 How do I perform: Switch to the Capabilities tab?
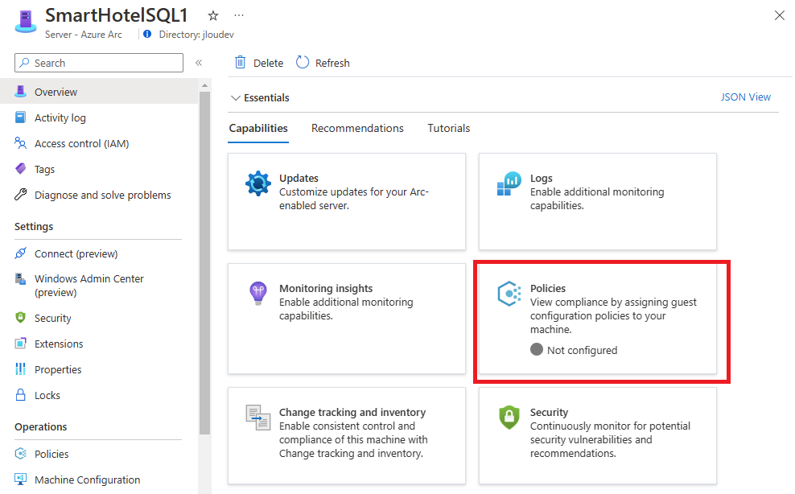coord(258,128)
